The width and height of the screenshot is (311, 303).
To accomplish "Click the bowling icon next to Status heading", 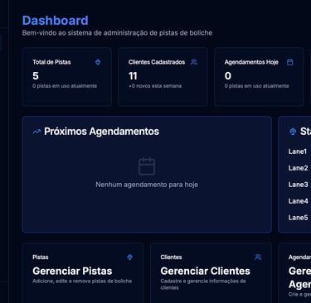I will point(293,132).
